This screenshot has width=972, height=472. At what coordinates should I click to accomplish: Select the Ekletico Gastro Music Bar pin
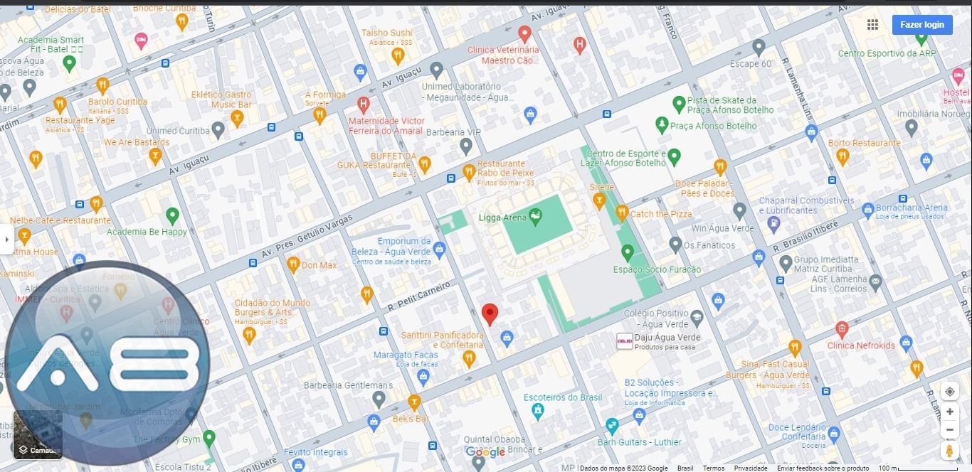click(x=237, y=118)
